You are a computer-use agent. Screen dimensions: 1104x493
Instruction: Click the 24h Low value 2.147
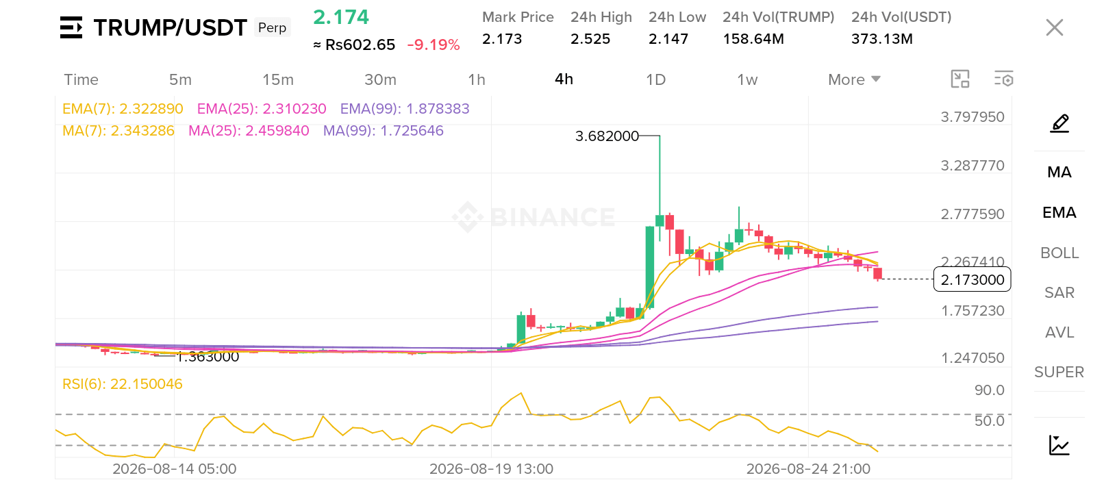click(x=668, y=39)
